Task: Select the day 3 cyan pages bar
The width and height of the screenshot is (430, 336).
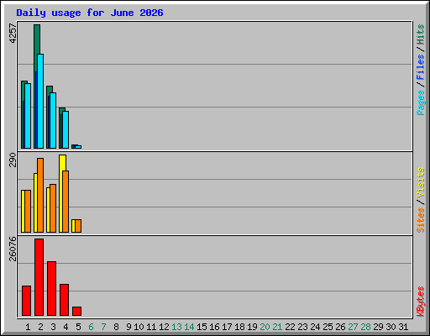Action: [x=53, y=120]
